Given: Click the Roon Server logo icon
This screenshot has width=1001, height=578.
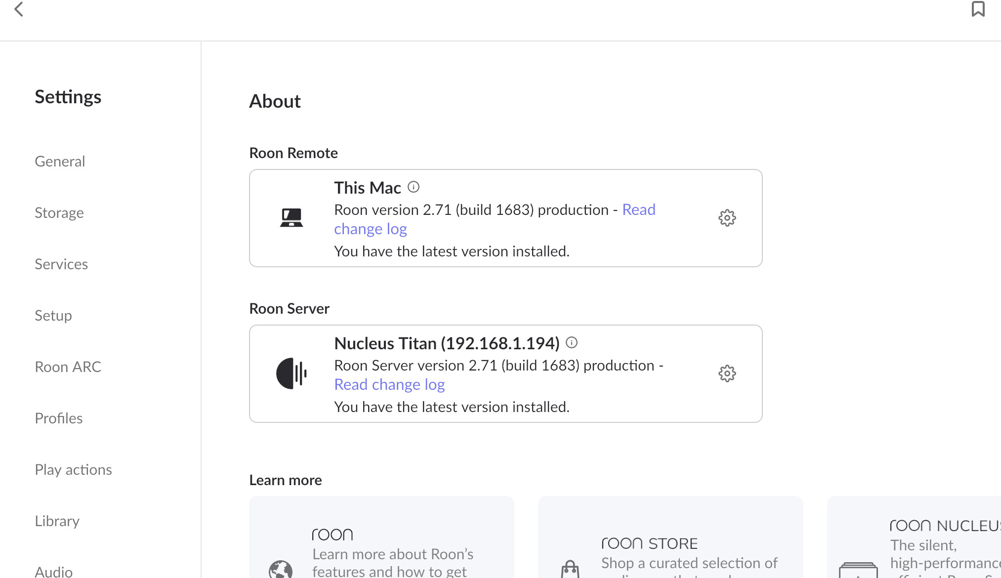Looking at the screenshot, I should tap(292, 373).
